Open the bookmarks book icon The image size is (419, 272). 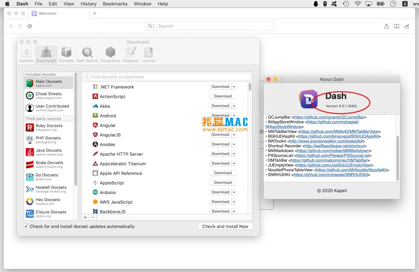tap(396, 26)
